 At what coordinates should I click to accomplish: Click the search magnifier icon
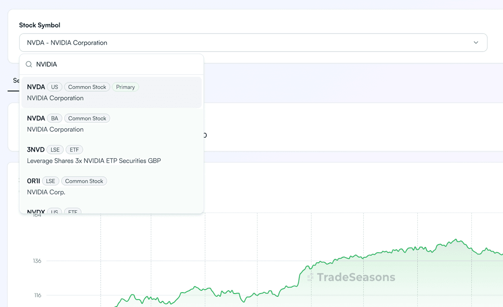point(29,64)
